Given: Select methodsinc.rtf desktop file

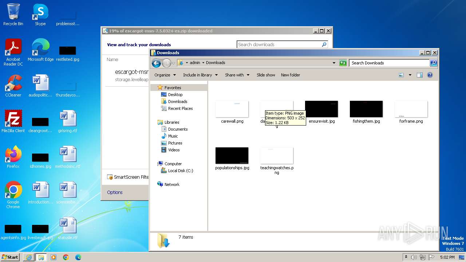Looking at the screenshot, I should [68, 157].
